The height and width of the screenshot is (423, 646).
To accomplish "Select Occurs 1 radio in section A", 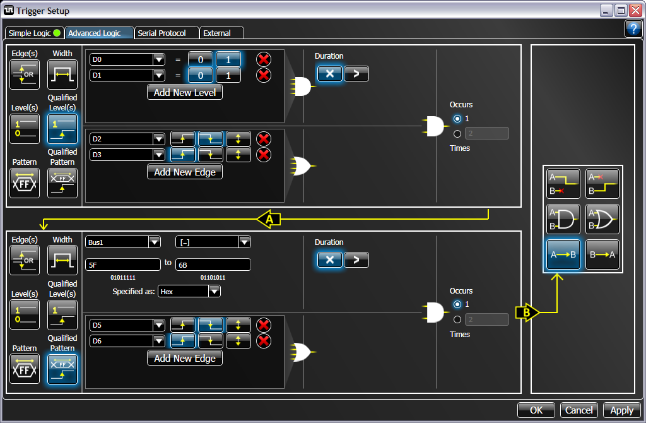I will pyautogui.click(x=457, y=119).
